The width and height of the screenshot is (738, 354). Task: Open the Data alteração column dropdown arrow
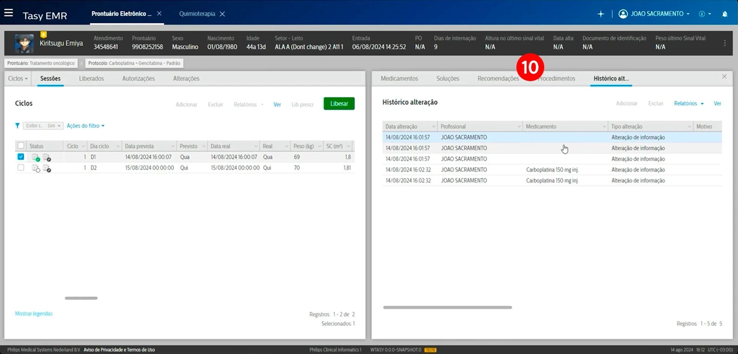click(434, 126)
